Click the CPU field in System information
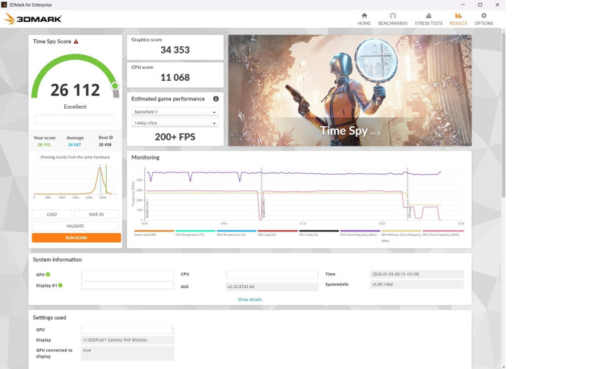Screen dimensions: 605x369 click(272, 274)
